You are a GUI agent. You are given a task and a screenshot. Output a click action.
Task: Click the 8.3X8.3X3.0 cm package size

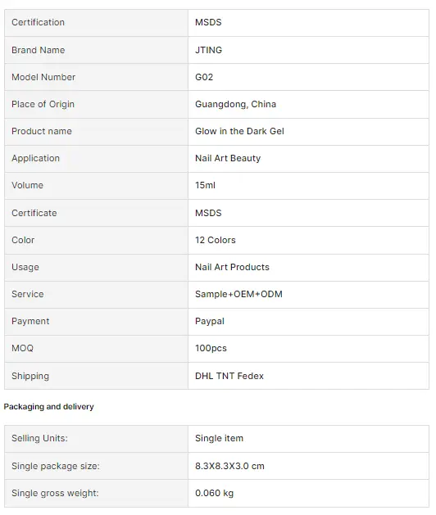point(229,466)
